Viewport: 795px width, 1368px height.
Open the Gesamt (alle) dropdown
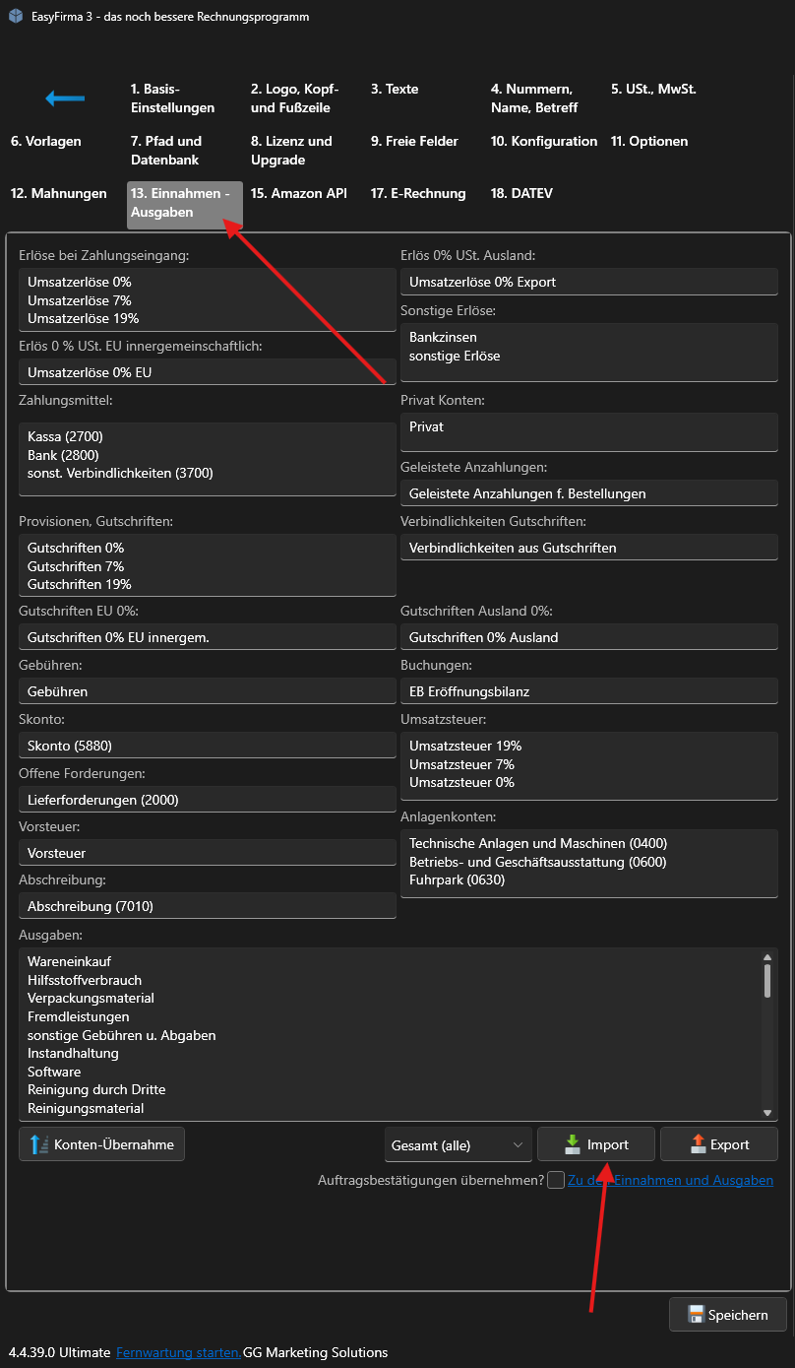[x=458, y=1145]
